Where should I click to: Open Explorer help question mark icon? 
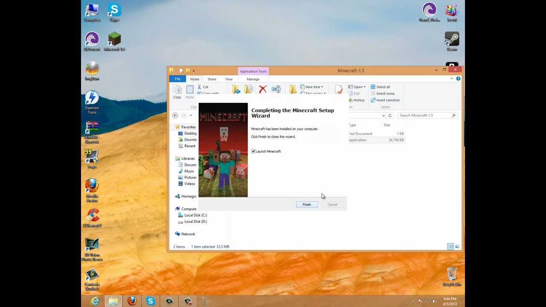tap(458, 79)
